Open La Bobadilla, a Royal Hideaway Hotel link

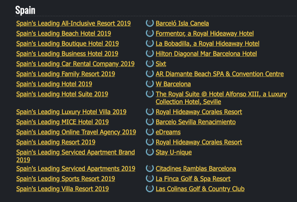(x=208, y=44)
